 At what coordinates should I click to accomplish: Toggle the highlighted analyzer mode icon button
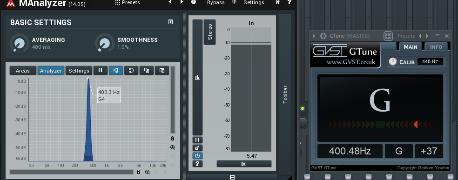[x=116, y=70]
